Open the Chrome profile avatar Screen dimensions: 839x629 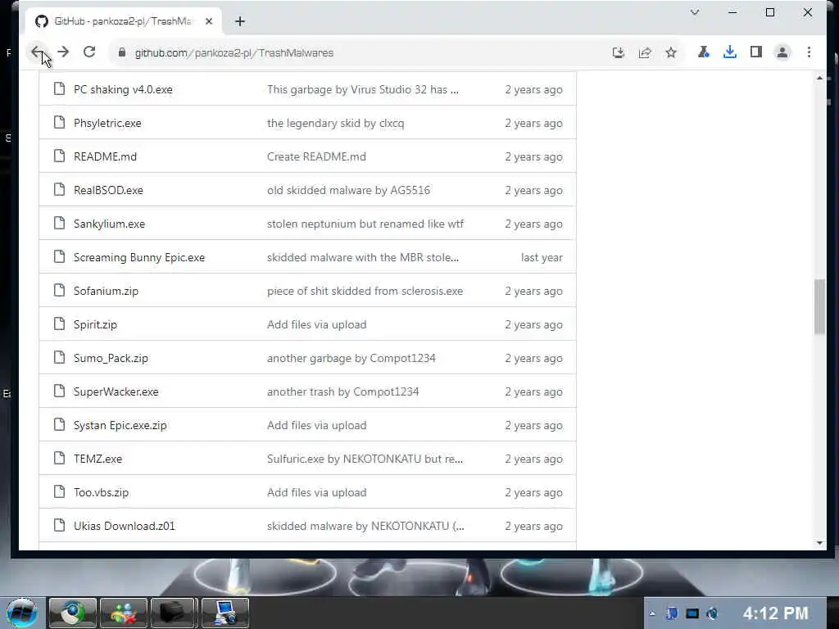click(x=782, y=52)
